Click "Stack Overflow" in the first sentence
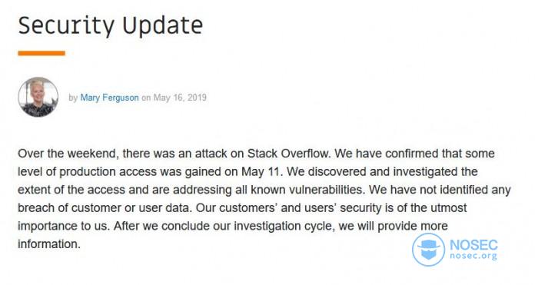The image size is (538, 285). click(x=288, y=154)
